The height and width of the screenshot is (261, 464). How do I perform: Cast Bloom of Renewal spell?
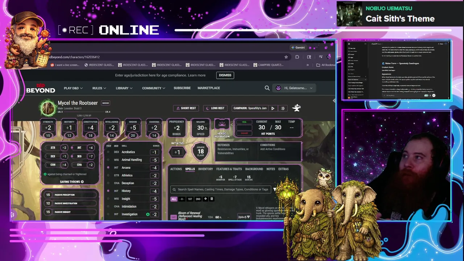[x=174, y=217]
